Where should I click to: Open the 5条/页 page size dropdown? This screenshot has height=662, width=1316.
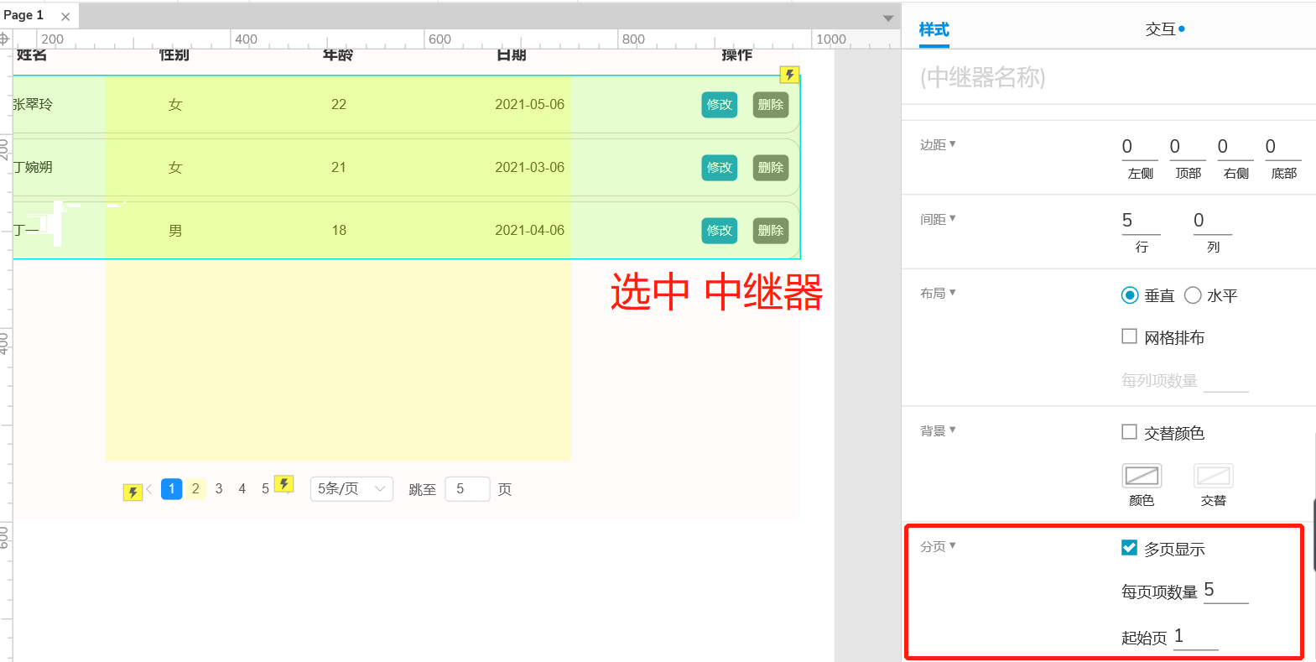[x=351, y=488]
